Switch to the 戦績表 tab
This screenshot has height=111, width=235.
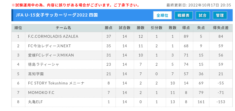click(184, 15)
